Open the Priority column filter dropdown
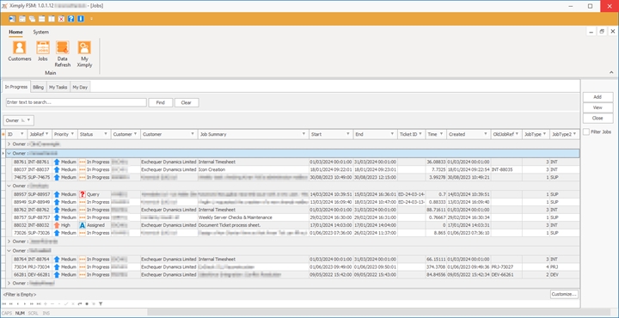This screenshot has width=619, height=318. pos(72,134)
